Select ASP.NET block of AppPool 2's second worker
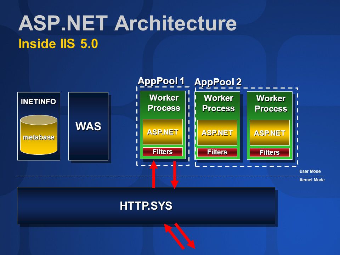Viewport: 340px width, 255px height. (270, 133)
